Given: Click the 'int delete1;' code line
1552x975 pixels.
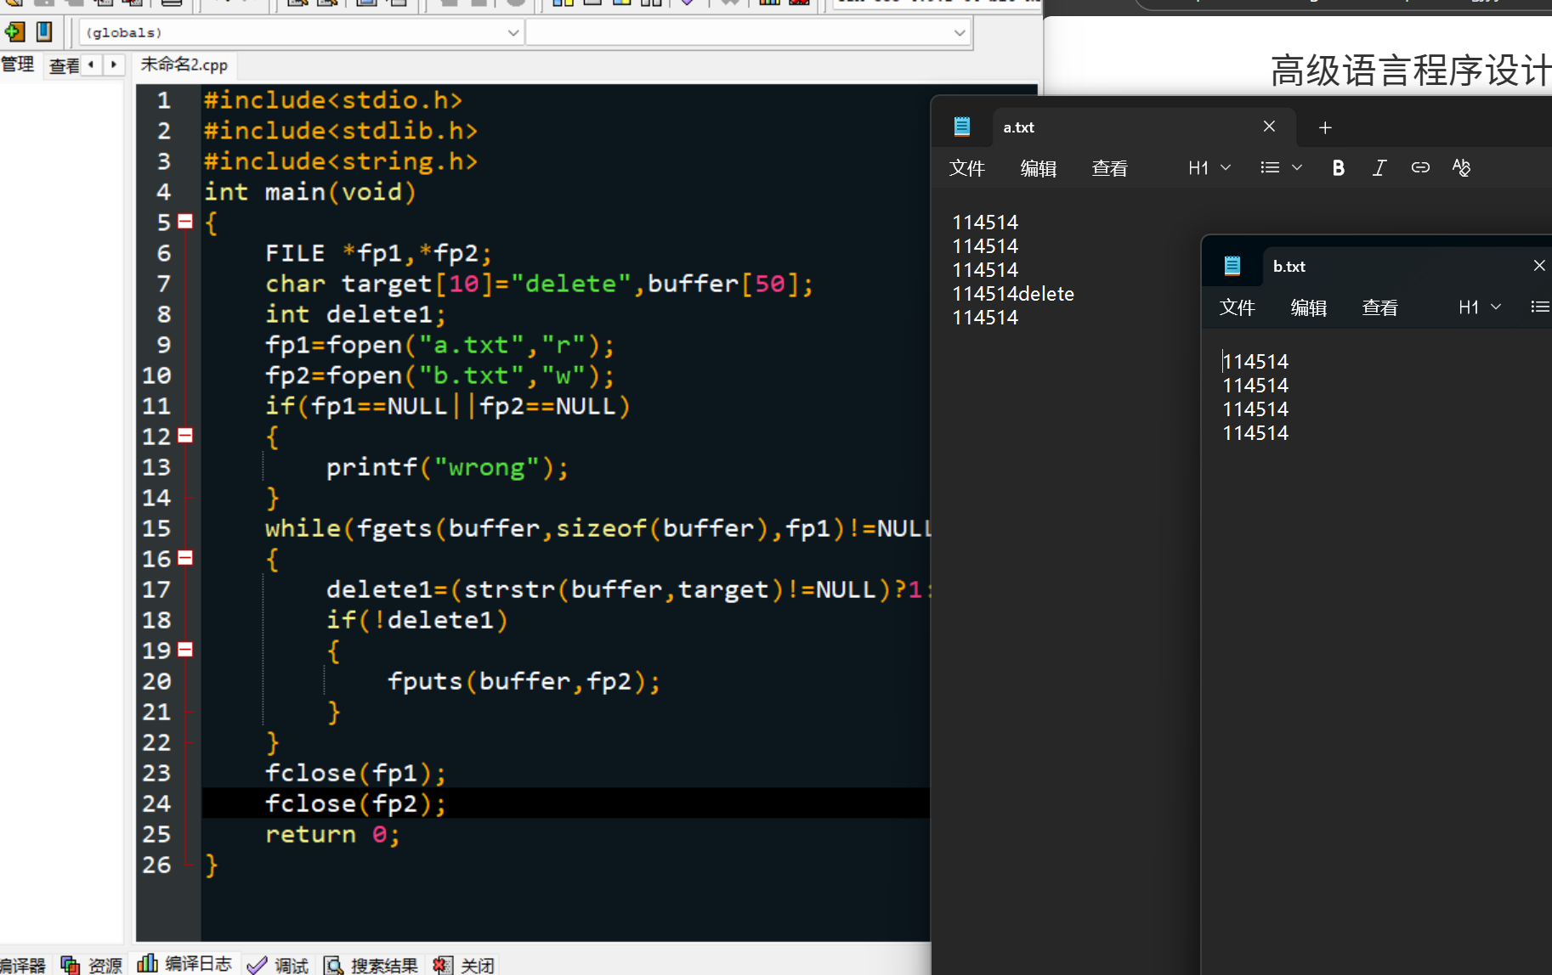Looking at the screenshot, I should coord(355,314).
